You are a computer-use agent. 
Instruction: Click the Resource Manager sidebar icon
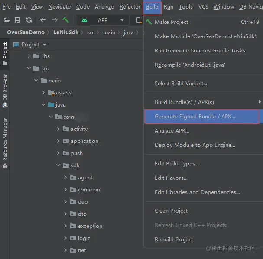[5, 165]
